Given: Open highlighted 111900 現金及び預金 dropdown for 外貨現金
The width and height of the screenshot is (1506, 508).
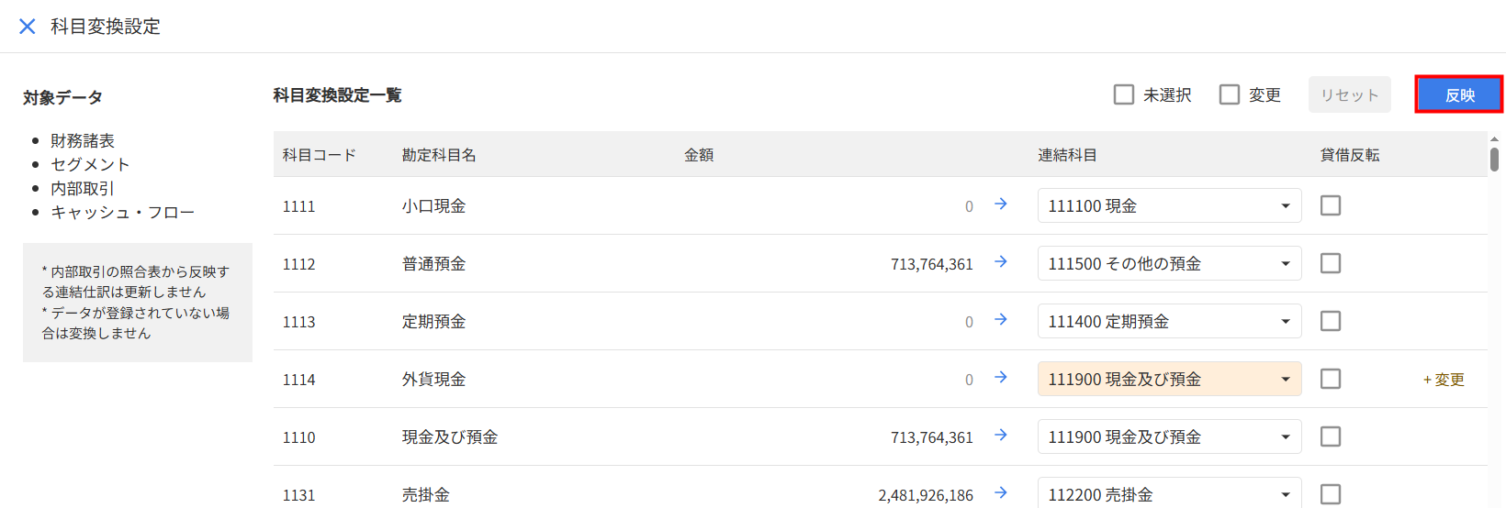Looking at the screenshot, I should pos(1169,379).
